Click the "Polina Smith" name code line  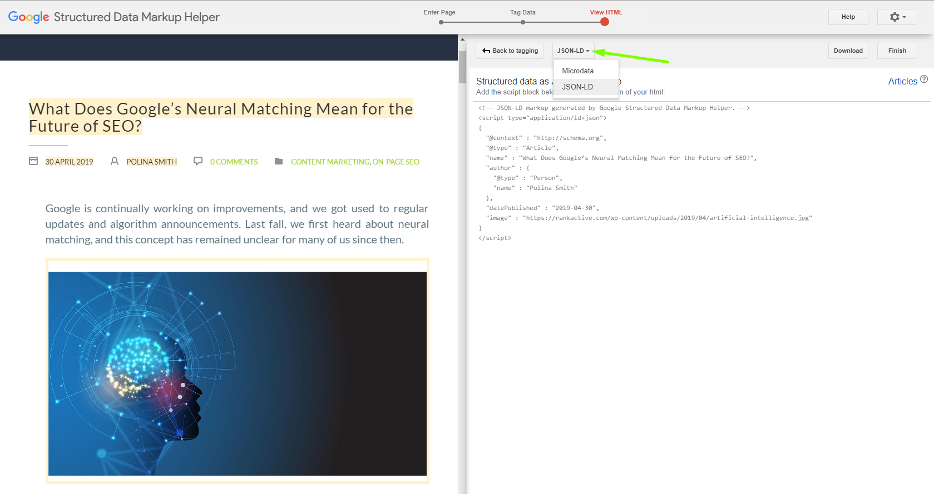[x=535, y=188]
